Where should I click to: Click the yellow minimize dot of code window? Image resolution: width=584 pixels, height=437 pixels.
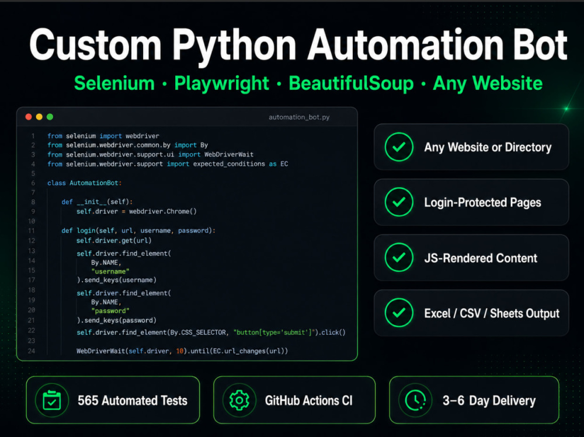click(x=39, y=117)
